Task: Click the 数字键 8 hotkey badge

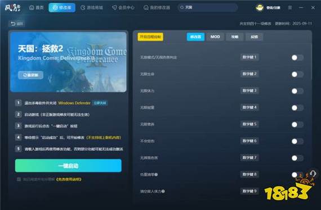Action: coord(249,174)
